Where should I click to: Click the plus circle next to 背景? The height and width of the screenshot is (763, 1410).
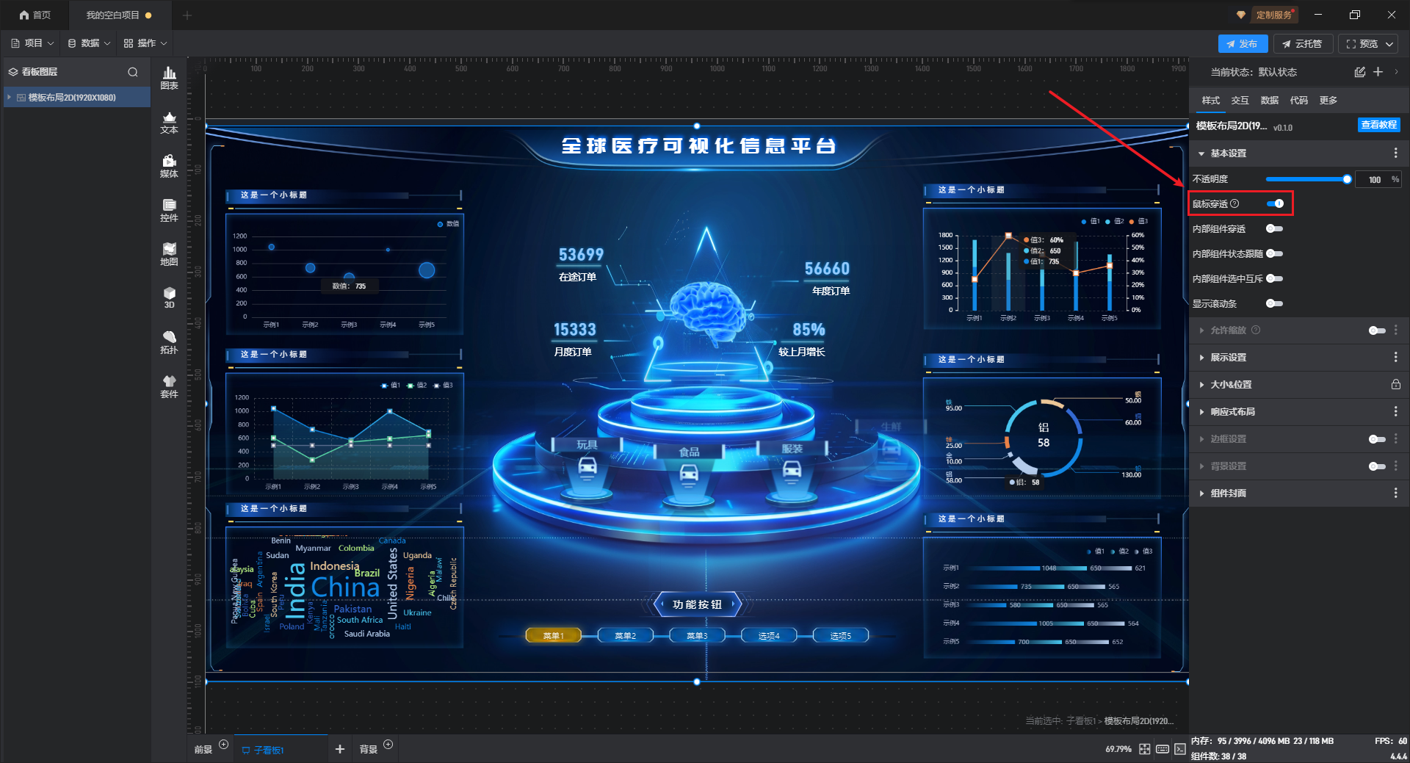pyautogui.click(x=388, y=745)
